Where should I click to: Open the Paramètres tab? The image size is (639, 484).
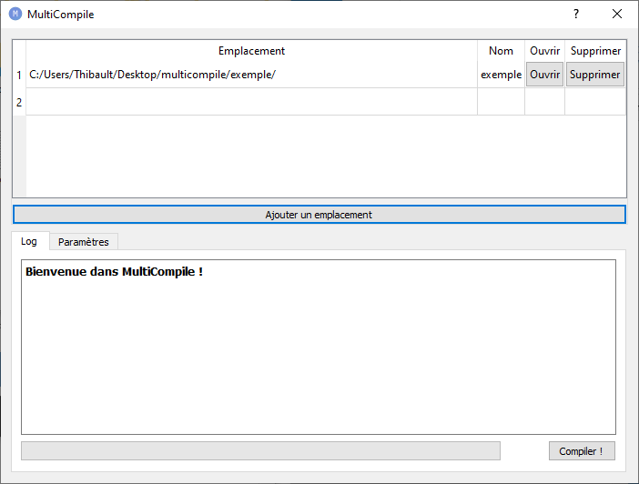tap(83, 242)
